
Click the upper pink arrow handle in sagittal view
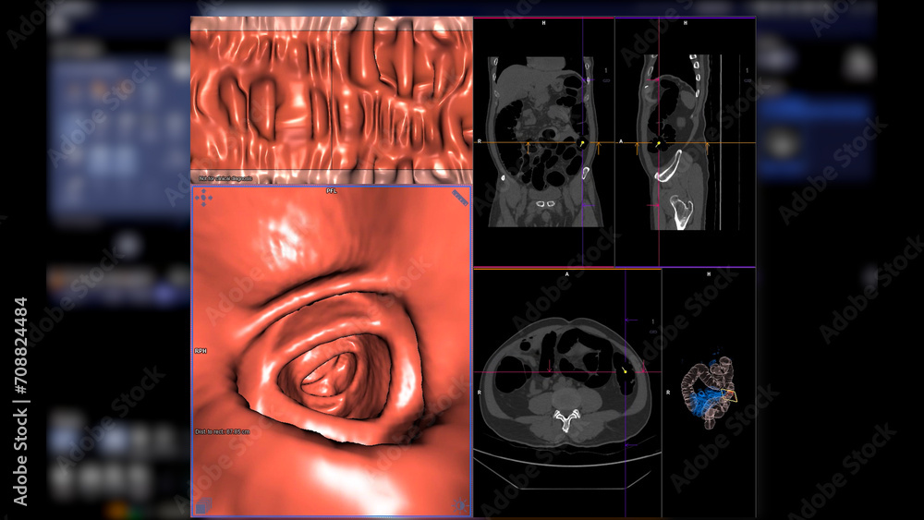[x=653, y=79]
